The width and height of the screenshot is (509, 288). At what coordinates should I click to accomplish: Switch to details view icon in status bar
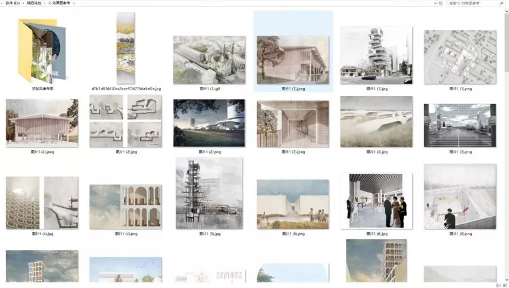pyautogui.click(x=498, y=285)
